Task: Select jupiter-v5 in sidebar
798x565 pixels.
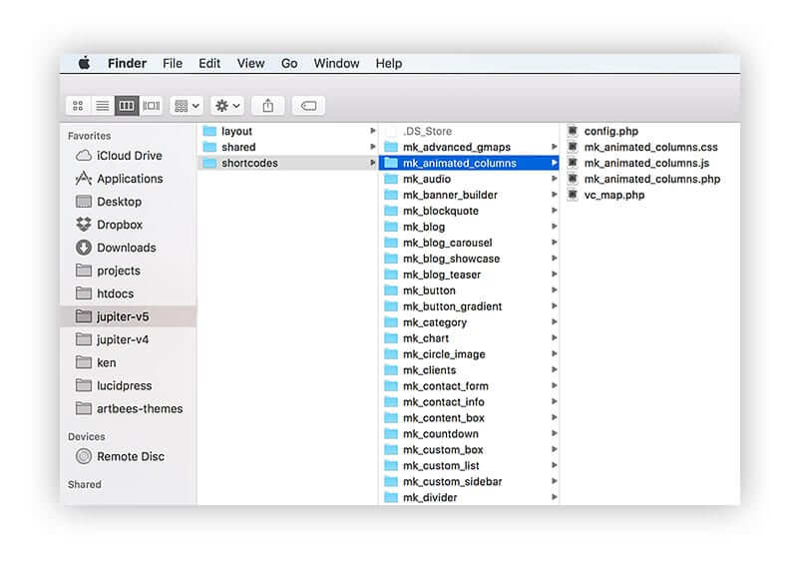Action: pos(129,316)
